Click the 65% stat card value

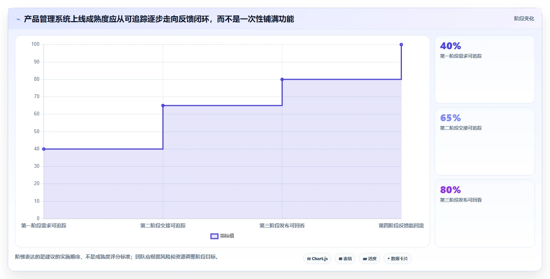pyautogui.click(x=450, y=118)
